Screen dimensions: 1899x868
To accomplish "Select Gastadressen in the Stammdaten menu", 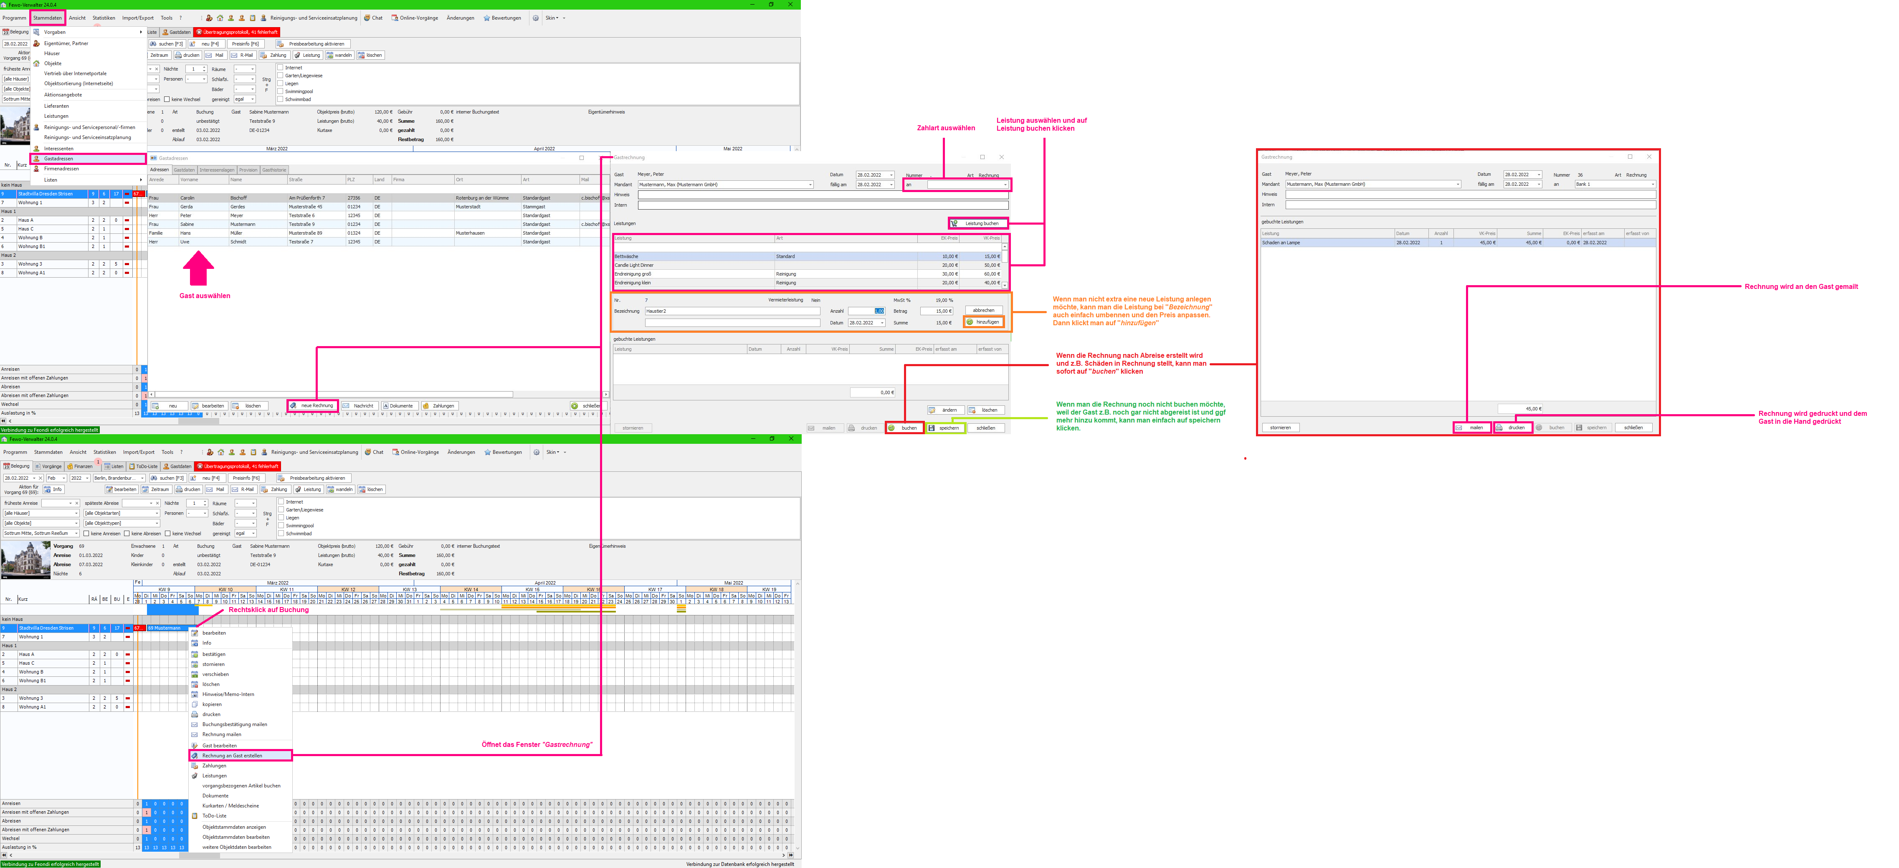I will coord(89,158).
